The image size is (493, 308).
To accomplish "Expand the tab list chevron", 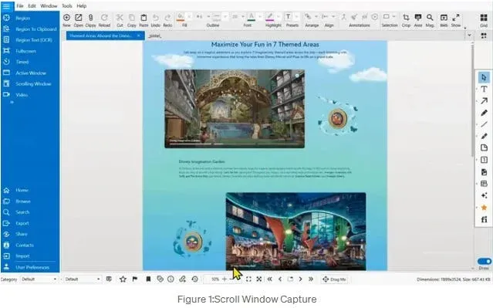I will (469, 36).
